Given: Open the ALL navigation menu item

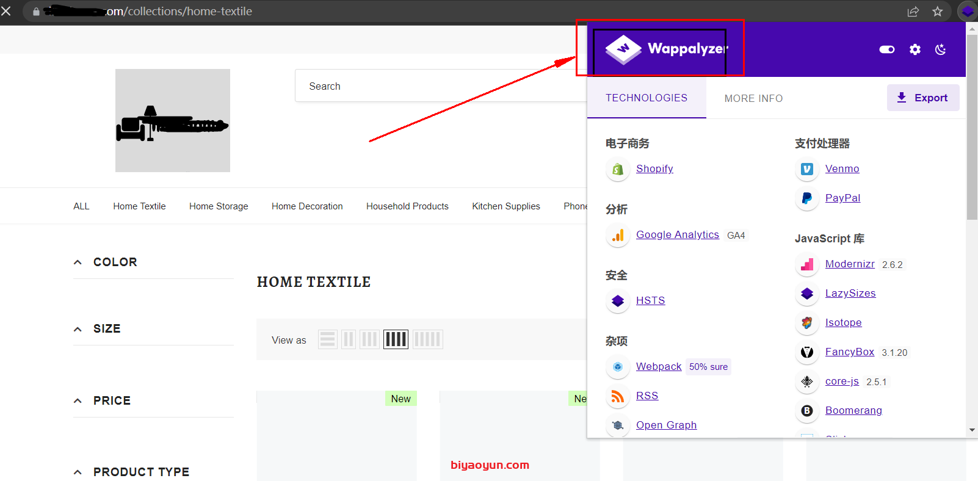Looking at the screenshot, I should (x=81, y=206).
